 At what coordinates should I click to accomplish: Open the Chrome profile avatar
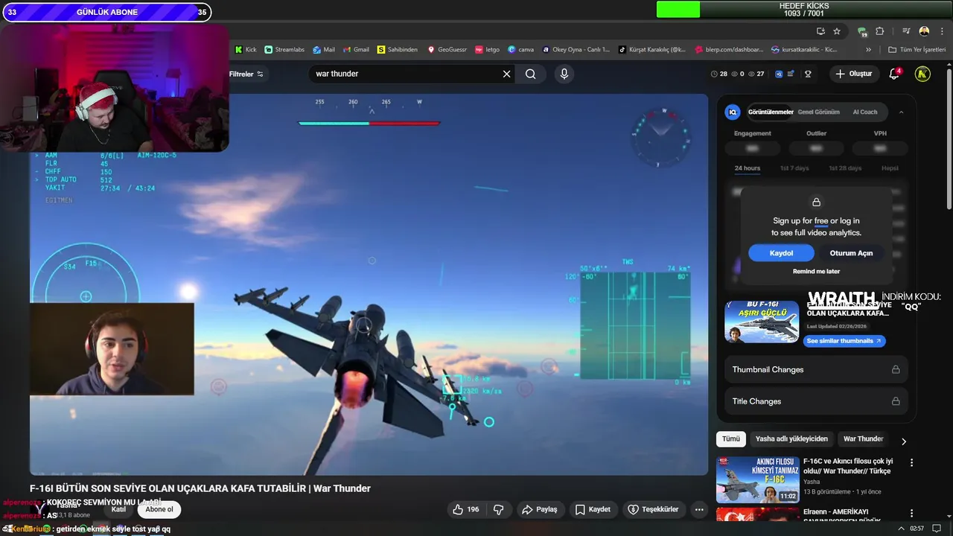[924, 31]
